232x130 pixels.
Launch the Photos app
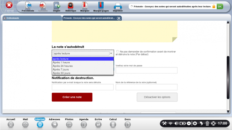coord(69,125)
